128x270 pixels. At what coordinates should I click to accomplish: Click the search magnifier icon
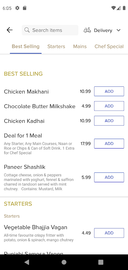point(27,30)
